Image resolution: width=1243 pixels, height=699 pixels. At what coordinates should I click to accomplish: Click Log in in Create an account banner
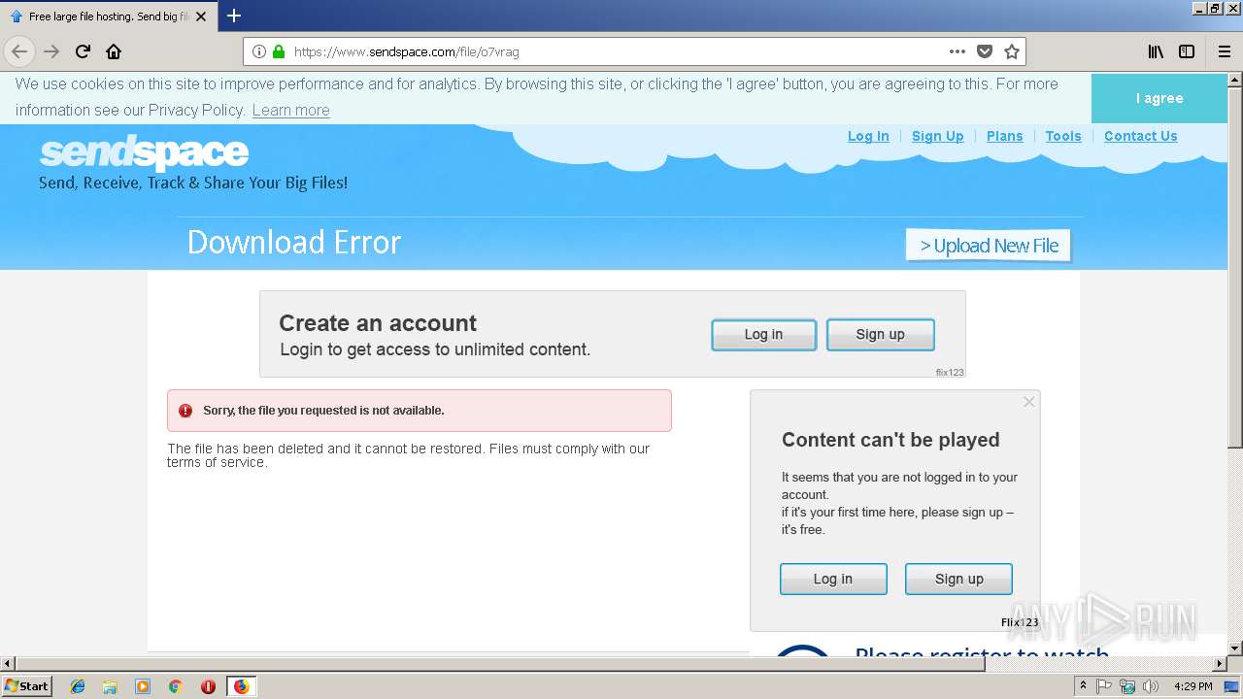(x=763, y=334)
